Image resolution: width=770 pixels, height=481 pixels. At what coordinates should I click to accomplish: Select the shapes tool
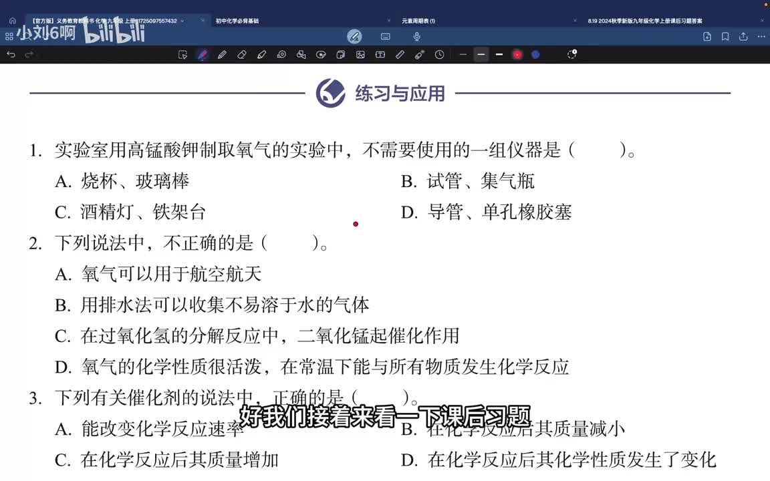click(301, 55)
